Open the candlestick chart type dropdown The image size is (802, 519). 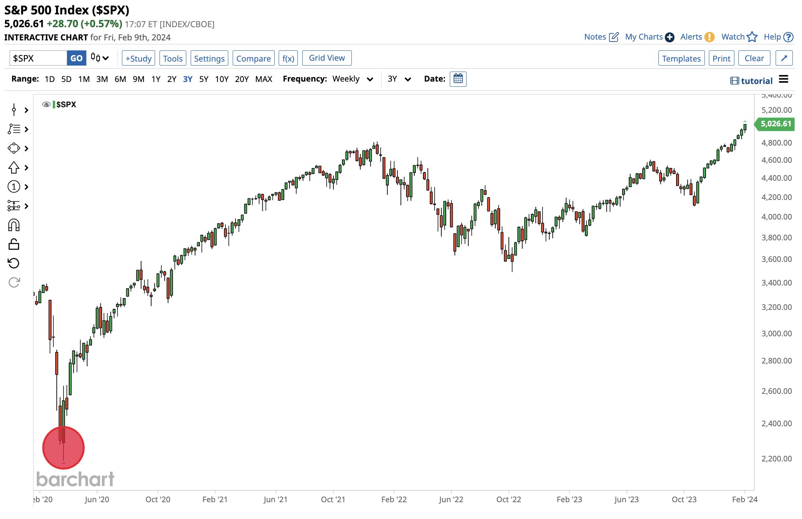point(100,58)
